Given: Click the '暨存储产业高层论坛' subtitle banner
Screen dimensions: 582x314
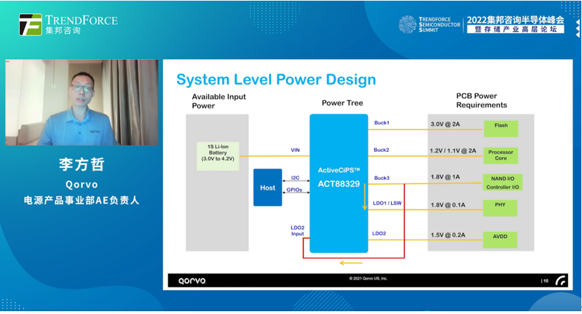Looking at the screenshot, I should [515, 30].
